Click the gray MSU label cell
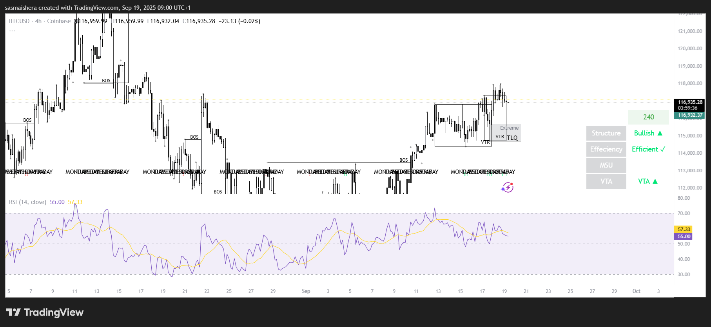This screenshot has height=327, width=711. tap(606, 165)
